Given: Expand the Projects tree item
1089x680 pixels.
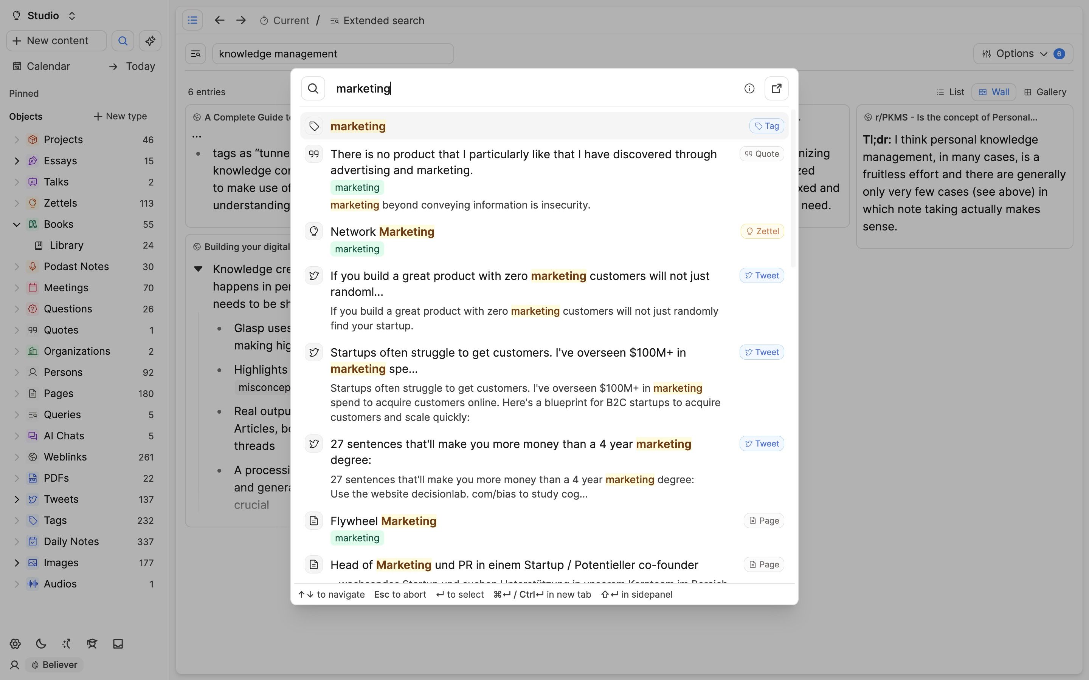Looking at the screenshot, I should pos(17,139).
